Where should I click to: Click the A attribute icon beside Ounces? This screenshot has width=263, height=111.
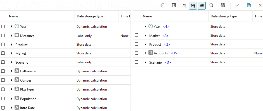(17, 80)
